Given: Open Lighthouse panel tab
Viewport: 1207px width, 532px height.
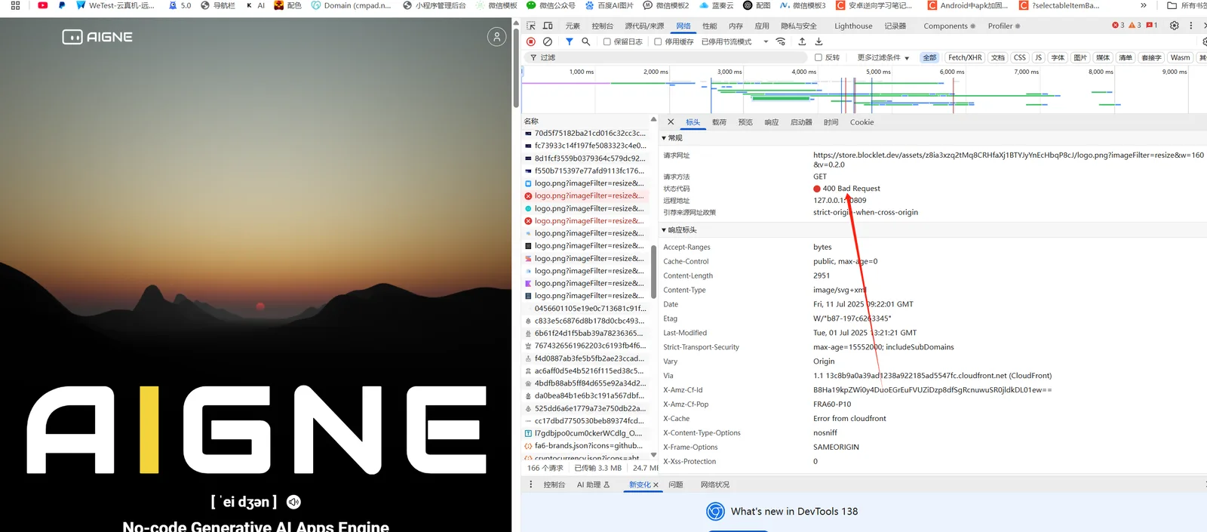Looking at the screenshot, I should (853, 26).
